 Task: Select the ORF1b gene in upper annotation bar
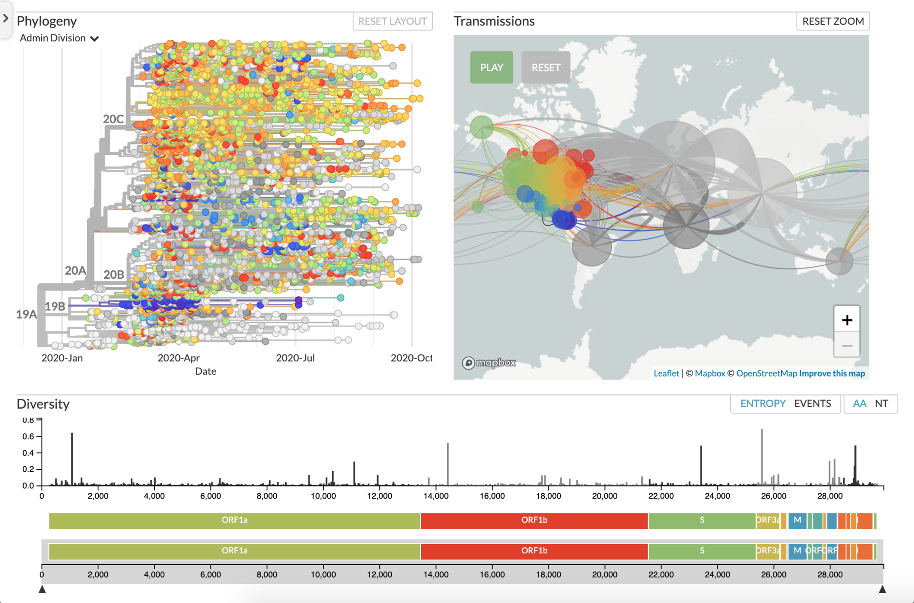pyautogui.click(x=534, y=520)
